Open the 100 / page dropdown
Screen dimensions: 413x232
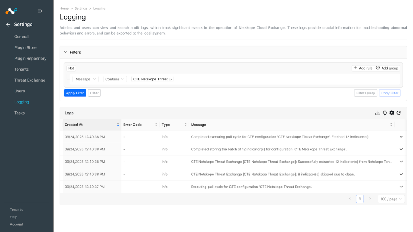[x=391, y=199]
